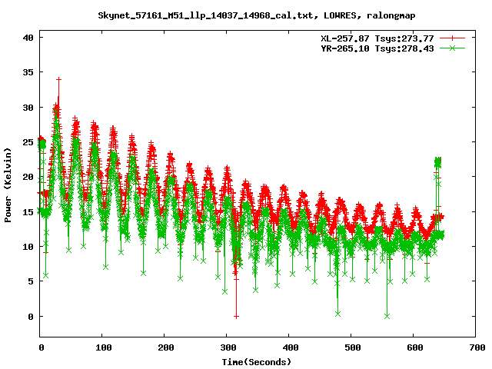Click the x-axis tick label 500
492x369 pixels.
(x=352, y=347)
